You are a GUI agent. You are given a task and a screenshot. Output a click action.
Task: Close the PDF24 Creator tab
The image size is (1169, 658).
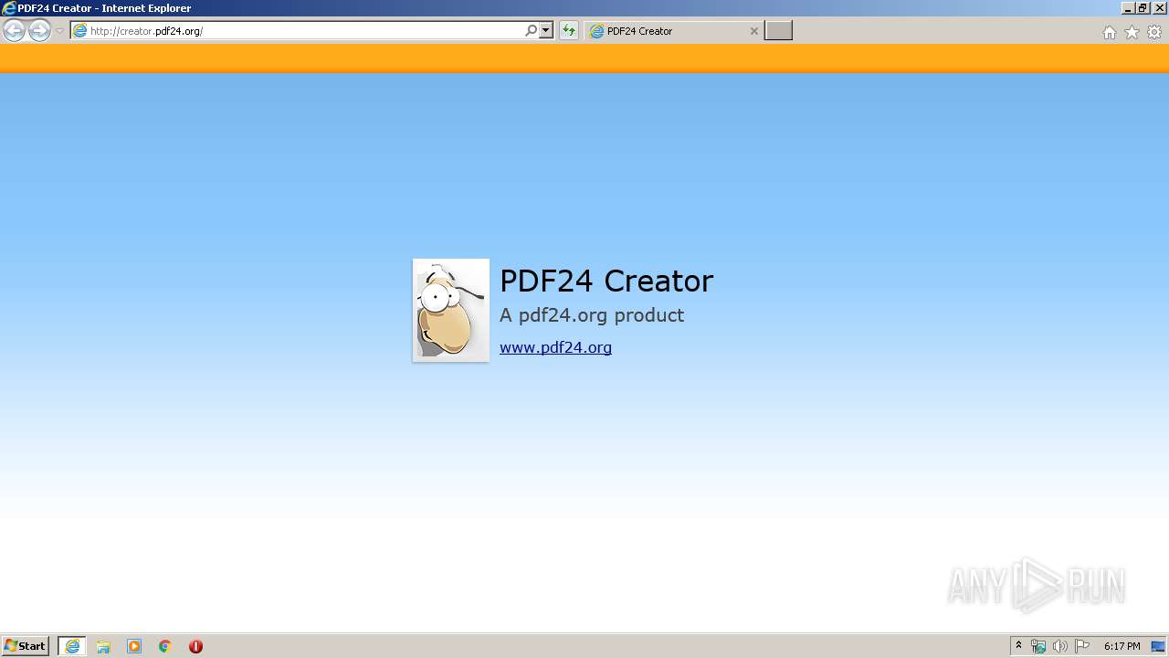[753, 31]
